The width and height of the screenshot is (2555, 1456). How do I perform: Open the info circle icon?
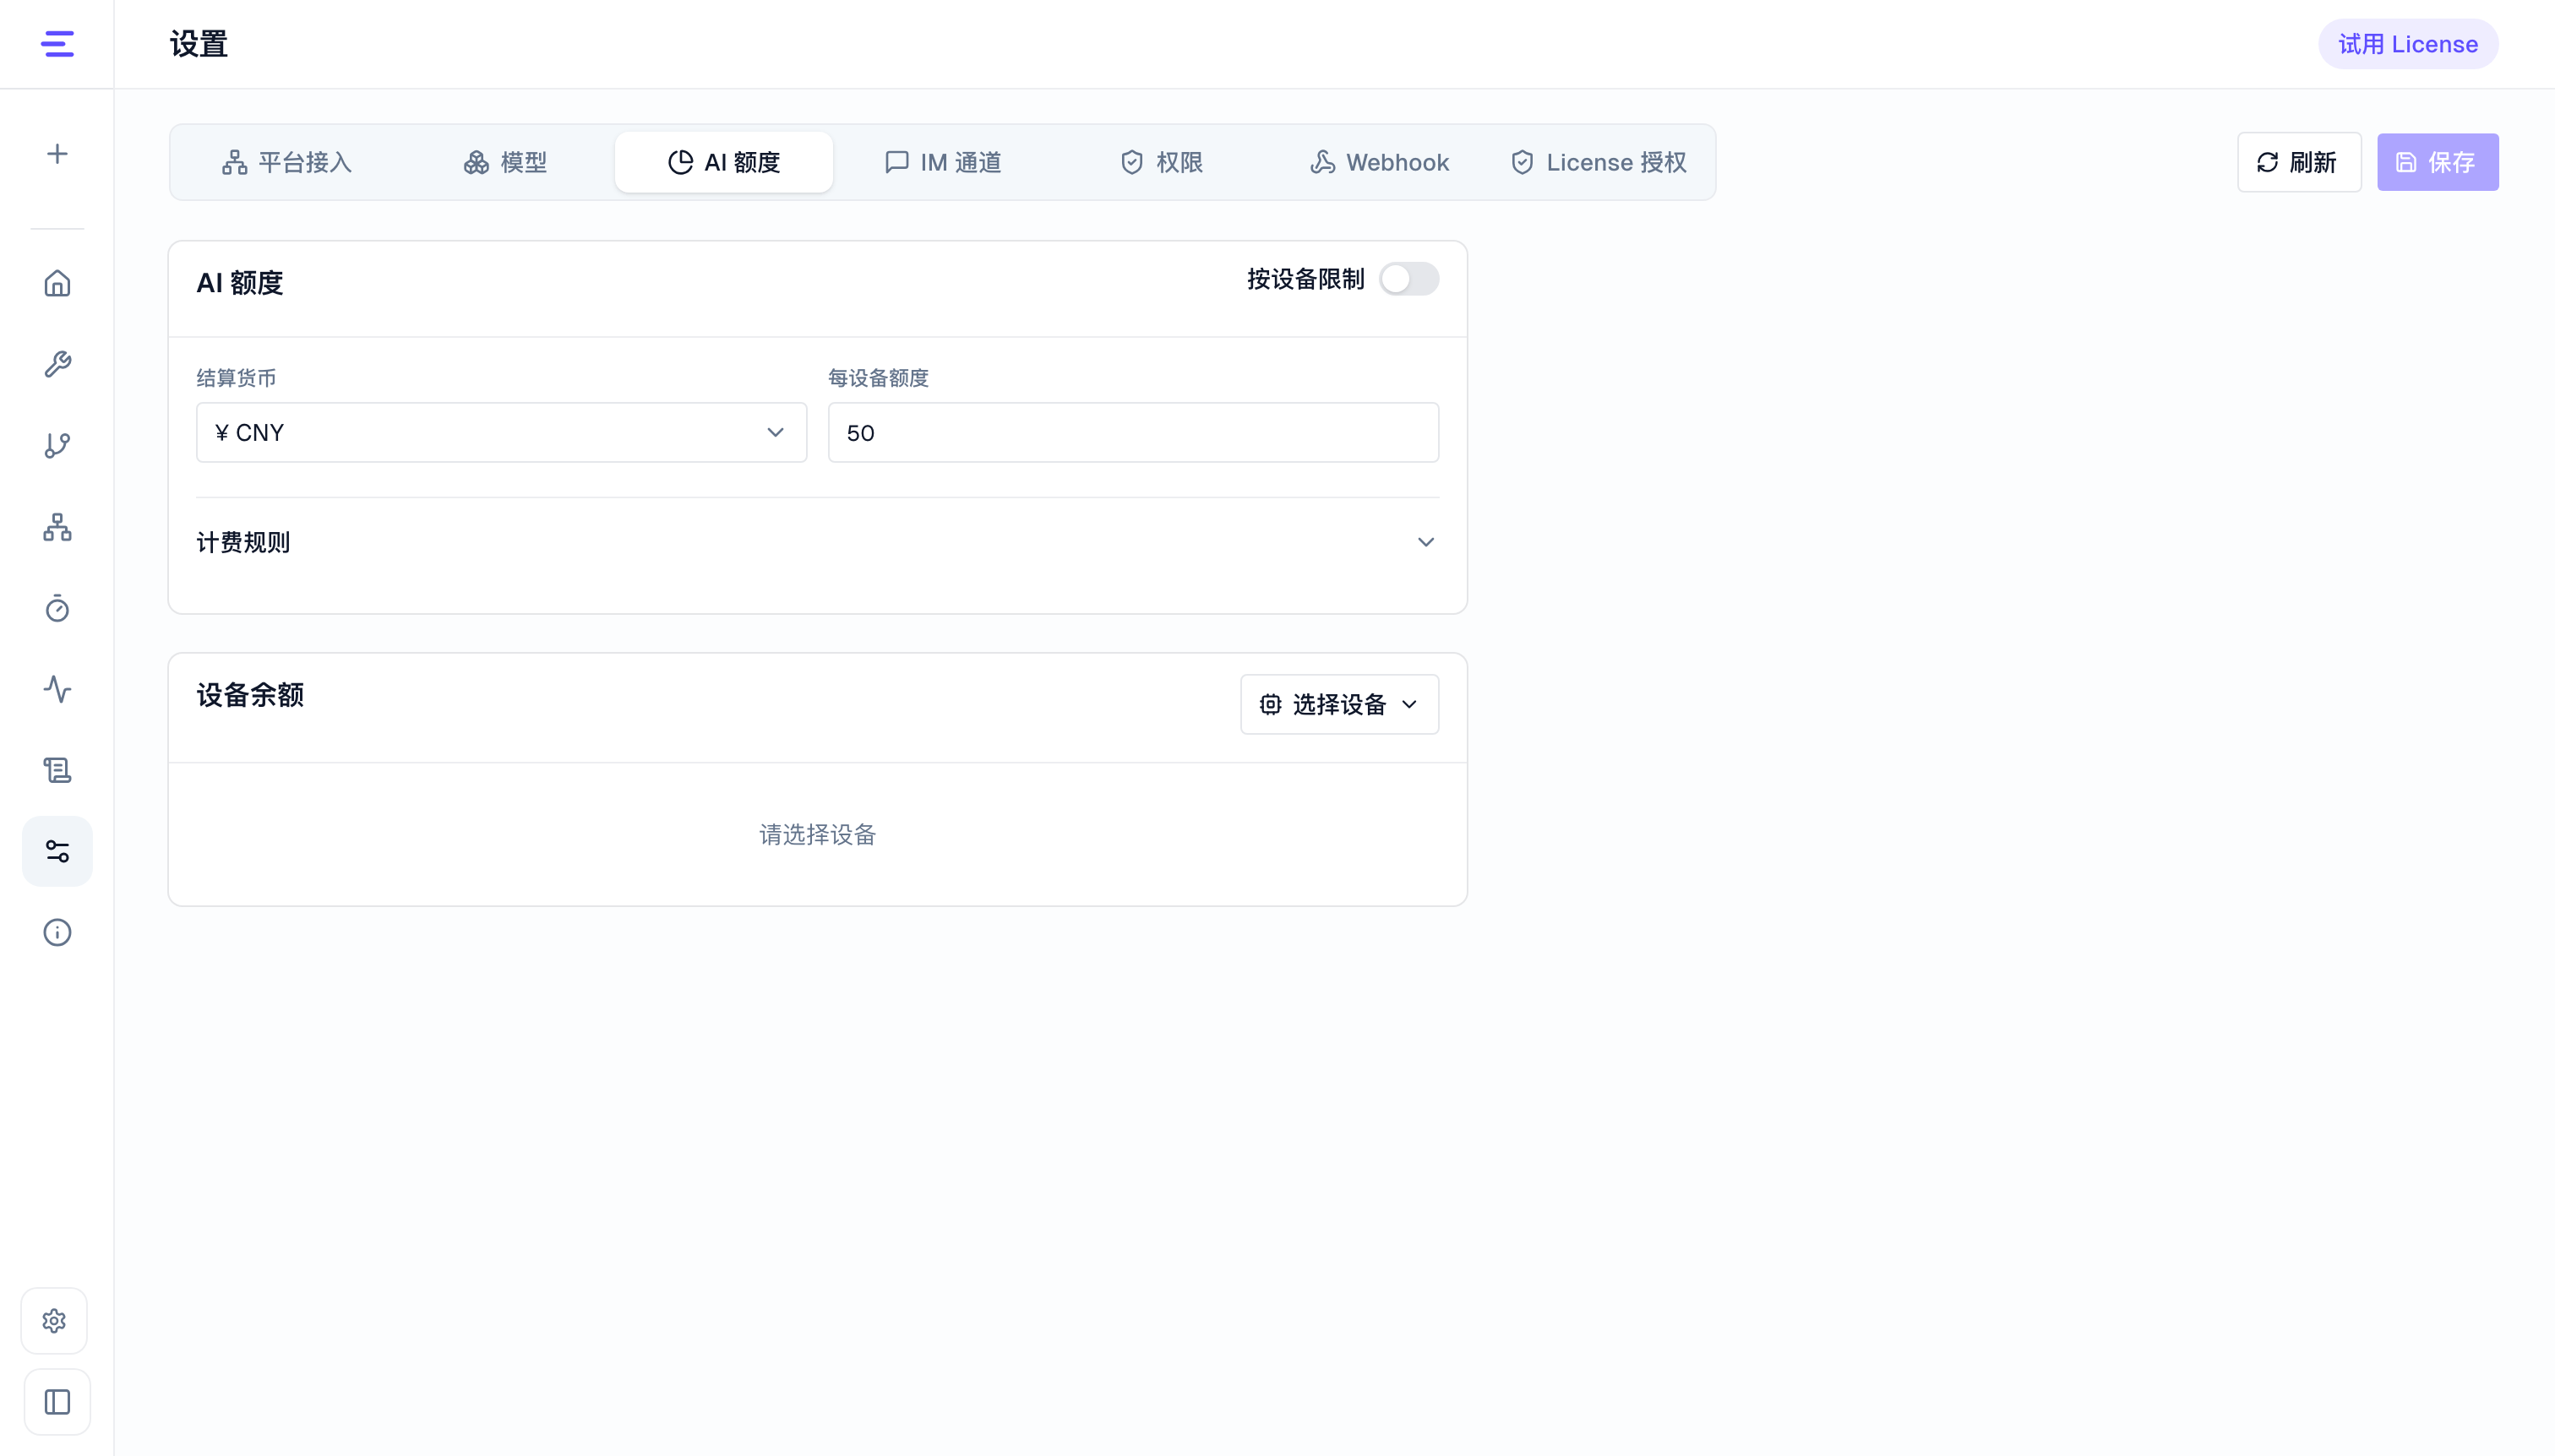[x=57, y=933]
